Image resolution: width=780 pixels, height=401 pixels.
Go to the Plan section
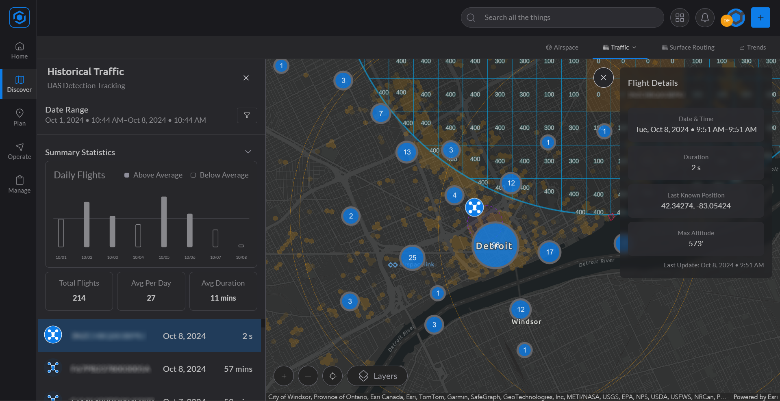(19, 118)
